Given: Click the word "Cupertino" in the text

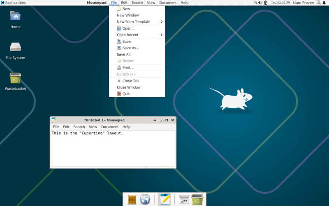Looking at the screenshot, I should click(92, 133).
